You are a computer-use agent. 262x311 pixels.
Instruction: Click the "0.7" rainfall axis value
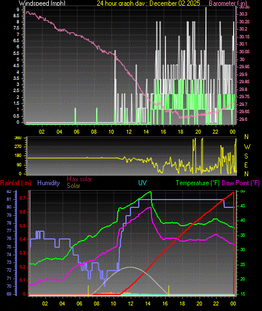[23, 198]
